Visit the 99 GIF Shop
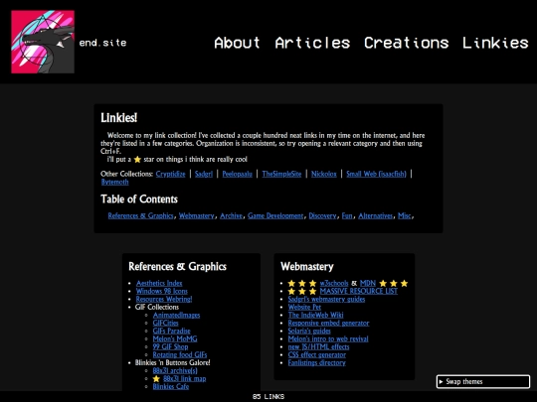537x402 pixels. (170, 346)
